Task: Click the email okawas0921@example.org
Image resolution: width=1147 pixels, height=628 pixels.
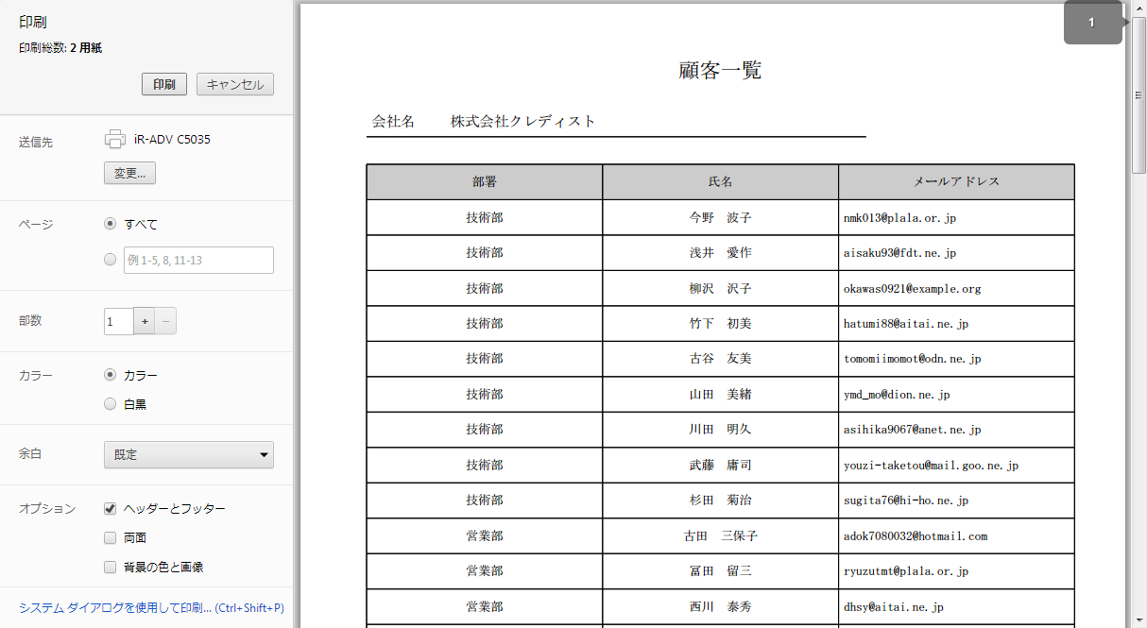Action: click(x=913, y=288)
